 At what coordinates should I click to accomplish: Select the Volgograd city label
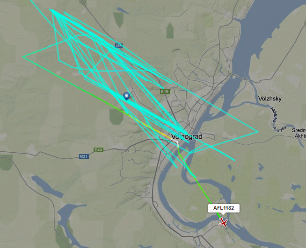(187, 136)
